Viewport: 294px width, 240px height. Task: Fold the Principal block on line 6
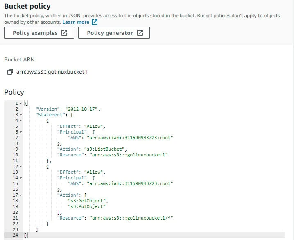pos(21,132)
